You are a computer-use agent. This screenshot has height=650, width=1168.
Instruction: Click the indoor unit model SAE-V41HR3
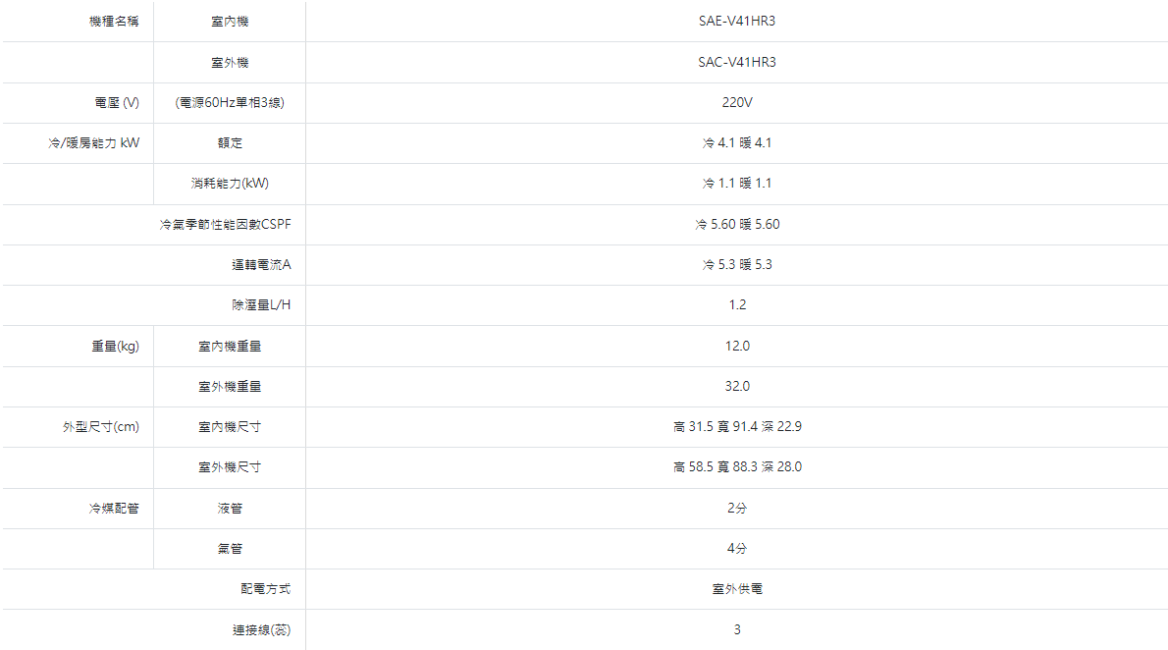(737, 21)
